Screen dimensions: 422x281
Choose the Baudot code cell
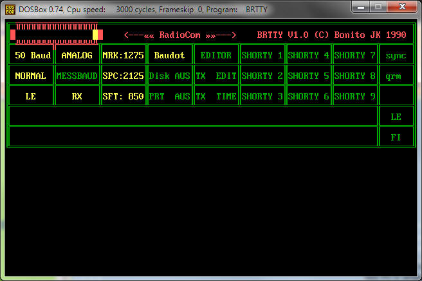tap(170, 55)
